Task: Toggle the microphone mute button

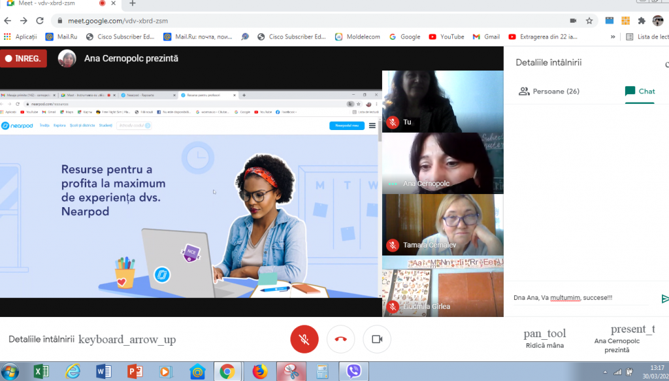Action: [x=304, y=339]
